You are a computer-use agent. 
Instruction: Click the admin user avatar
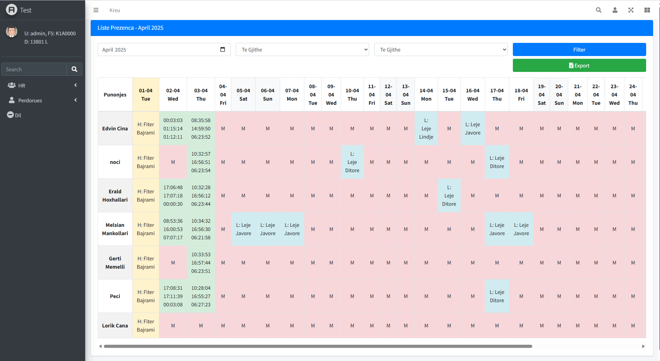click(12, 32)
